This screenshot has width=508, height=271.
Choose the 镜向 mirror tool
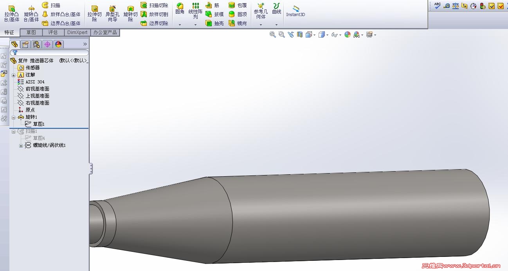pyautogui.click(x=238, y=23)
